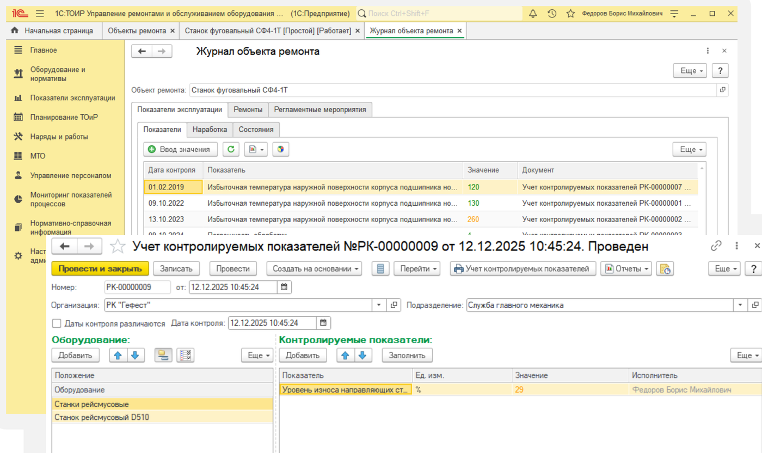Image resolution: width=762 pixels, height=453 pixels.
Task: Move equipment row down with blue arrow
Action: click(136, 356)
